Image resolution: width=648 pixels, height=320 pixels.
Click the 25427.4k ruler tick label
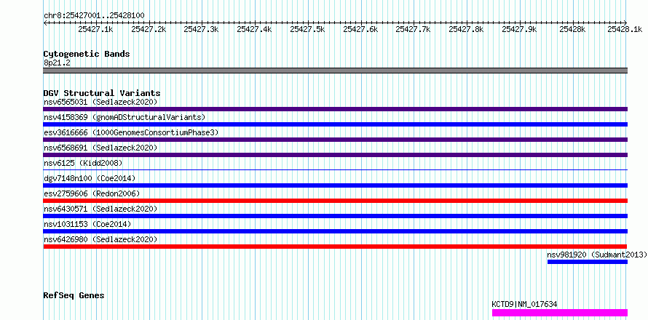pyautogui.click(x=255, y=29)
